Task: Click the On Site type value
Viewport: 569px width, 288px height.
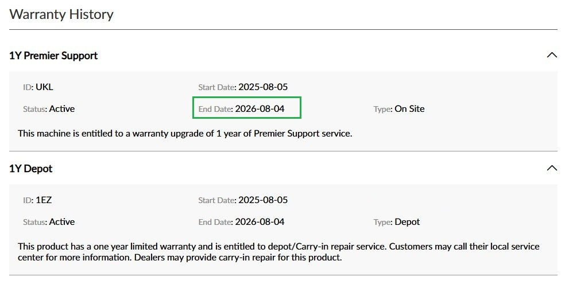Action: 409,108
